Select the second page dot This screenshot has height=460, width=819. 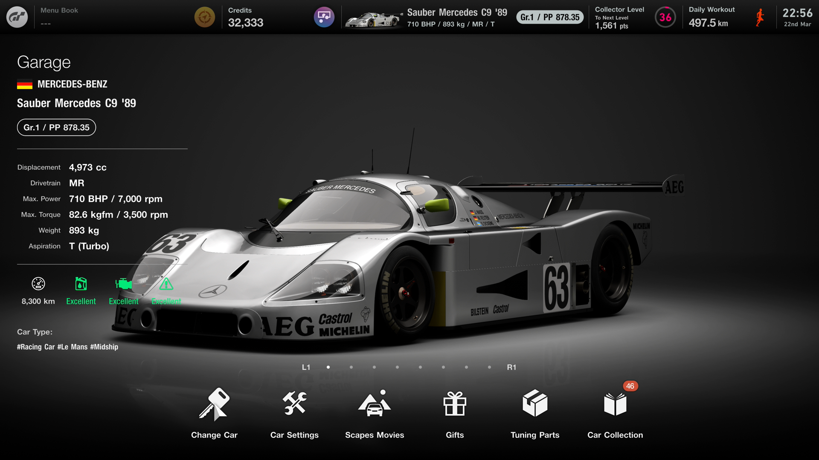pos(351,367)
